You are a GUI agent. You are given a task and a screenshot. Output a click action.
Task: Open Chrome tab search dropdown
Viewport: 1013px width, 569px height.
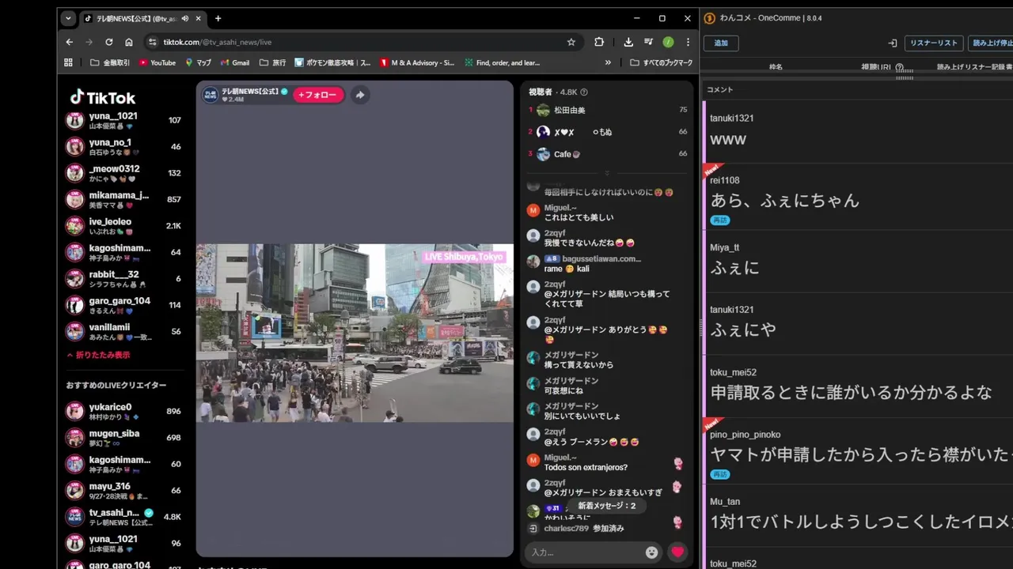tap(68, 18)
